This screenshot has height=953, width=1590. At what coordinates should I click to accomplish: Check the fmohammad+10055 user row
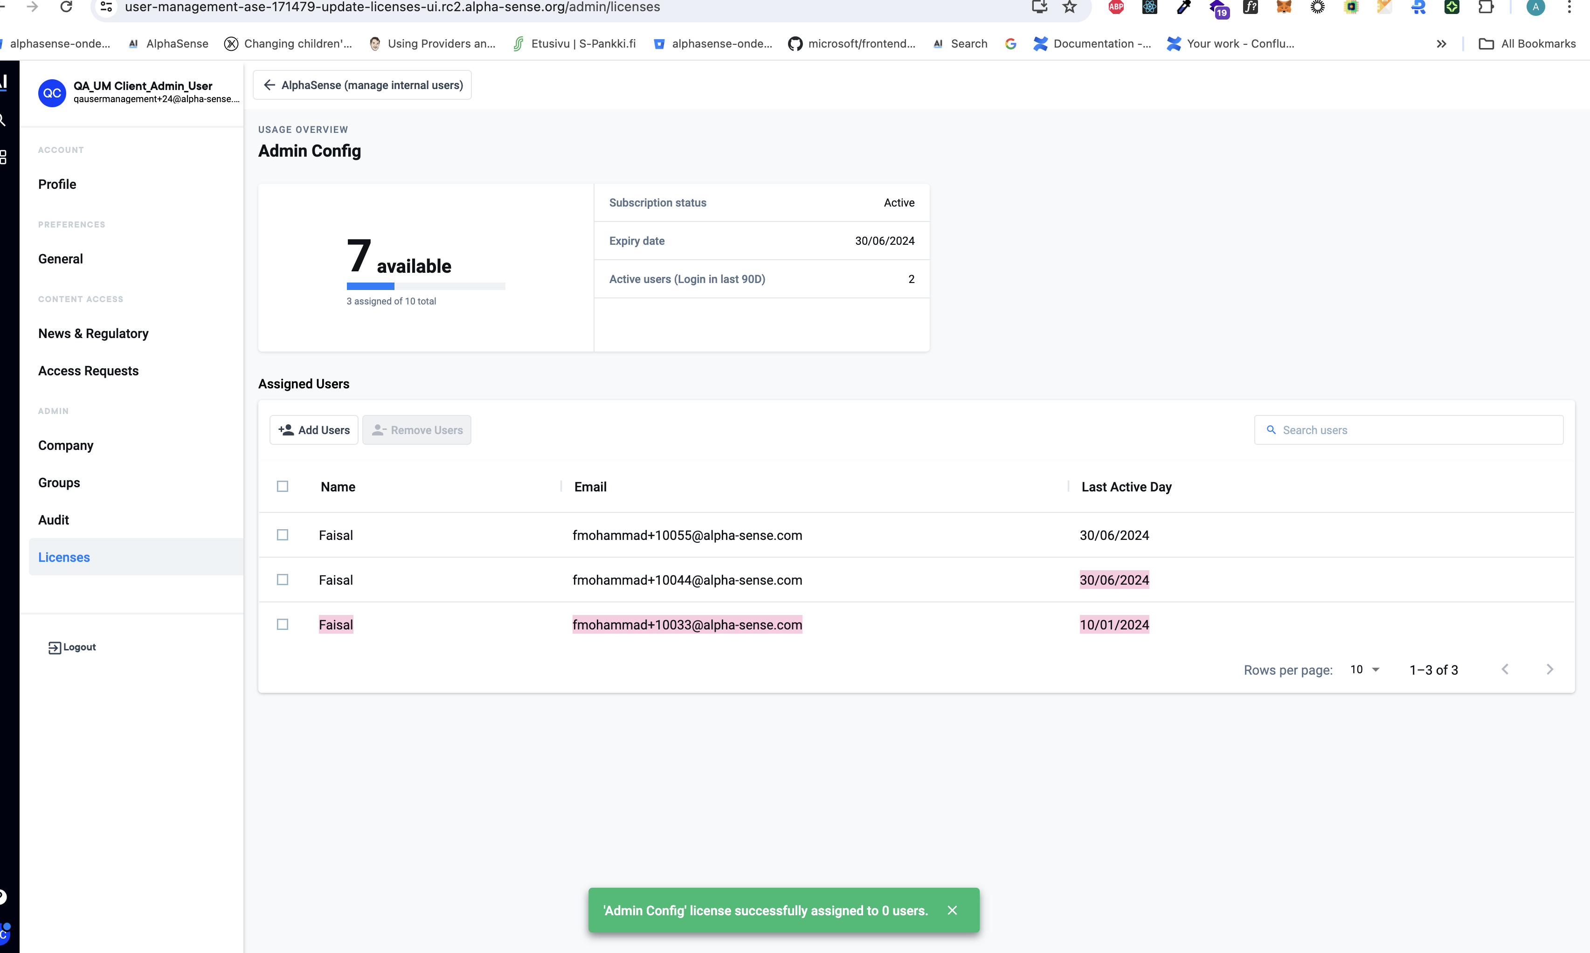click(x=283, y=535)
